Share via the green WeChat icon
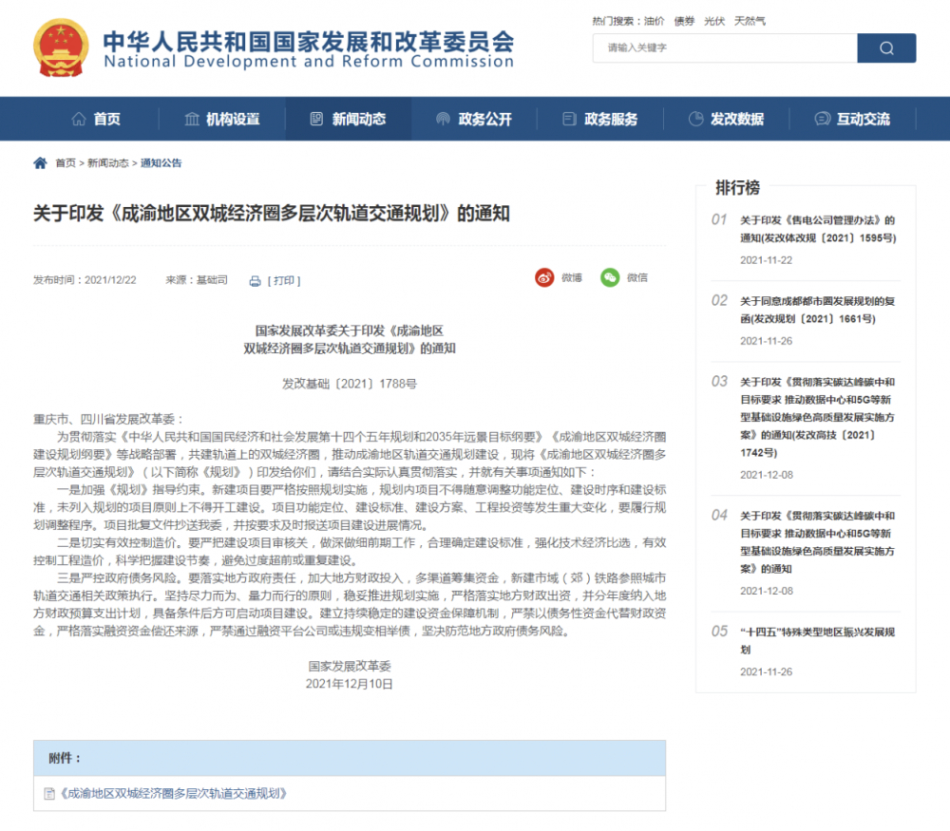This screenshot has width=950, height=831. click(610, 277)
